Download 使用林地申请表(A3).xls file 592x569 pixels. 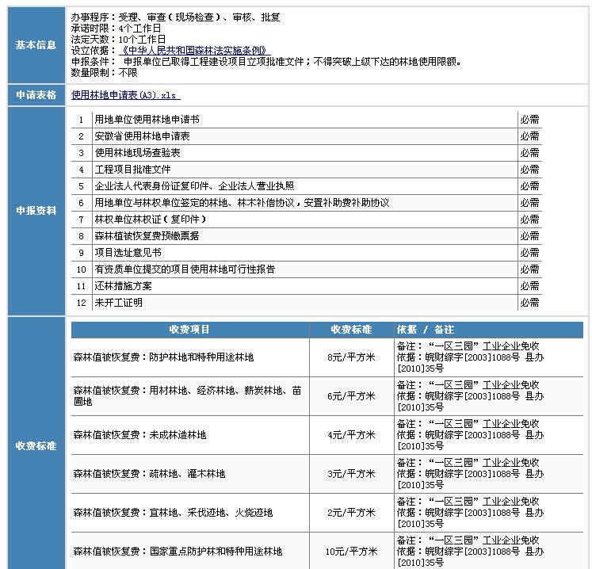[125, 95]
